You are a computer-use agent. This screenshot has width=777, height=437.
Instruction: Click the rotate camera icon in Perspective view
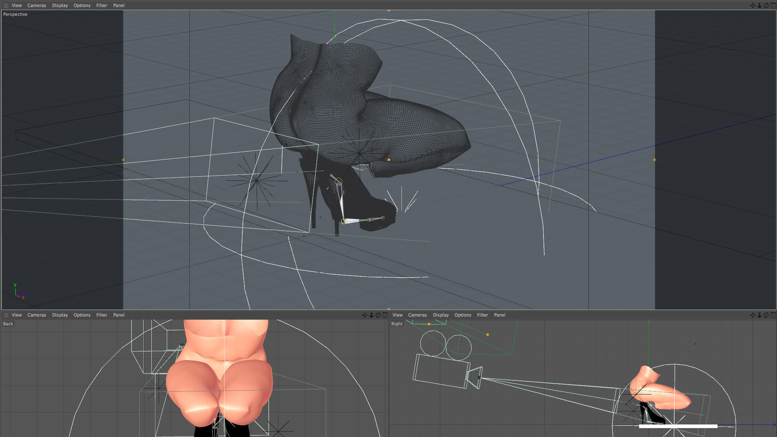point(766,5)
